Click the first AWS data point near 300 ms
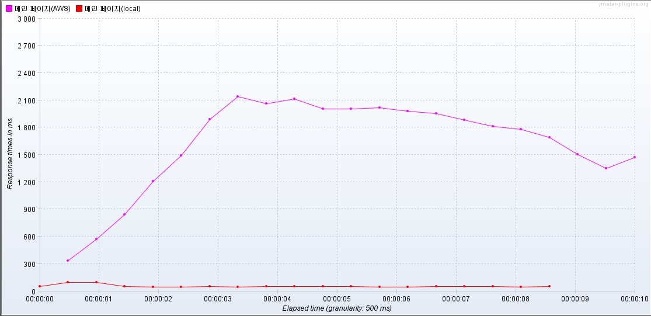This screenshot has height=316, width=651. [x=68, y=261]
